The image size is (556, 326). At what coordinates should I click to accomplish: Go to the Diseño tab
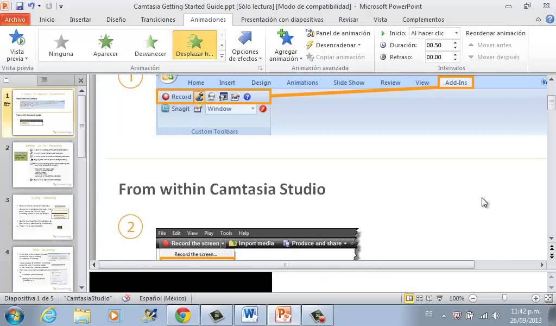click(116, 20)
